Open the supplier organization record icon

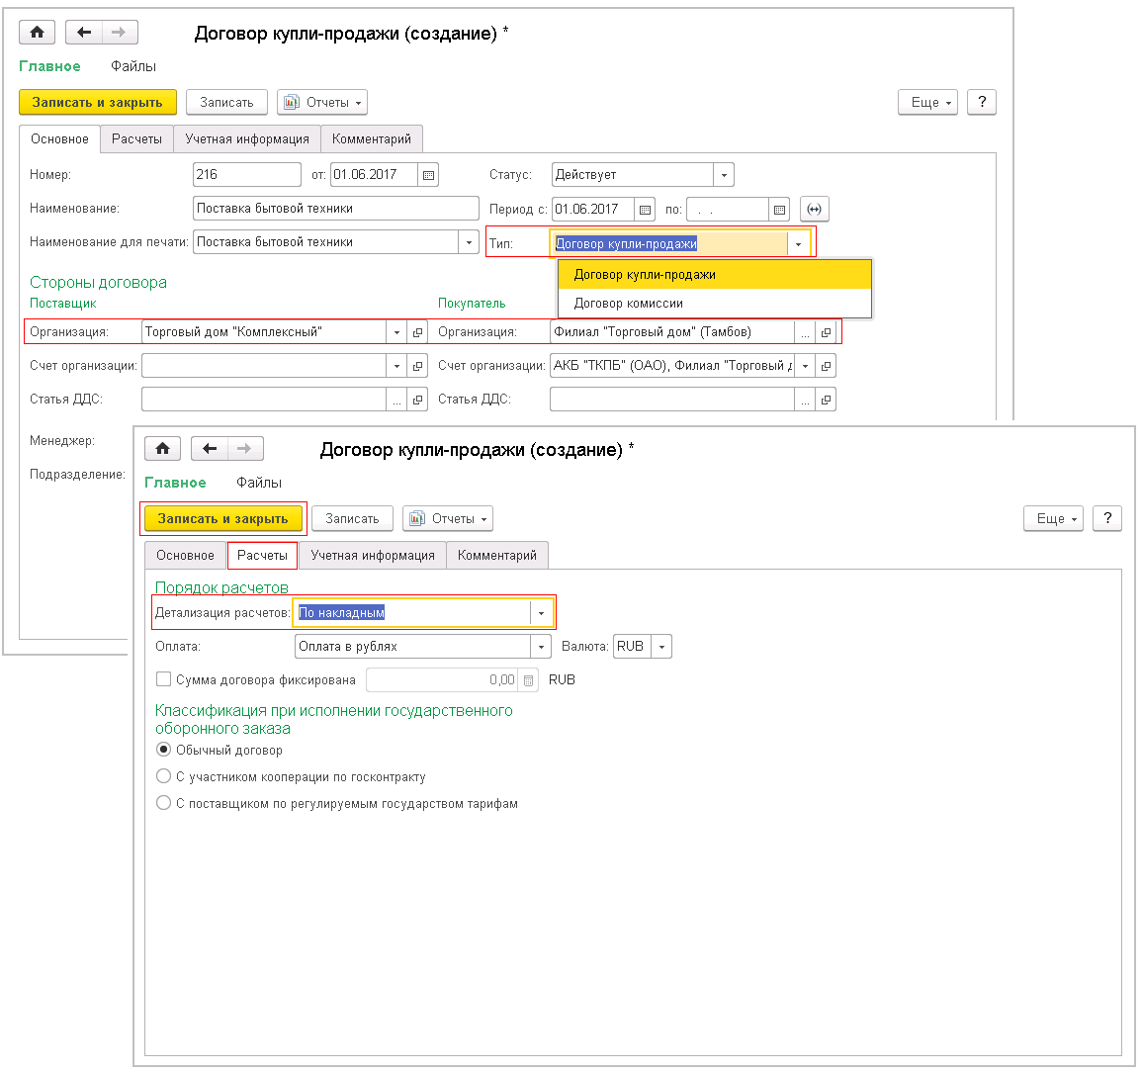point(417,332)
